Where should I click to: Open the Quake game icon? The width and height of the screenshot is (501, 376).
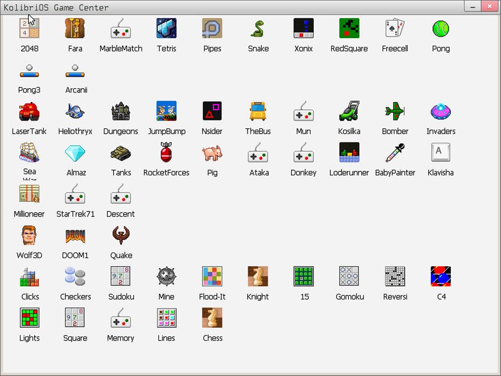121,235
